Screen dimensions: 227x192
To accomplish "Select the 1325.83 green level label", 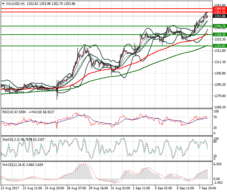I will click(220, 46).
